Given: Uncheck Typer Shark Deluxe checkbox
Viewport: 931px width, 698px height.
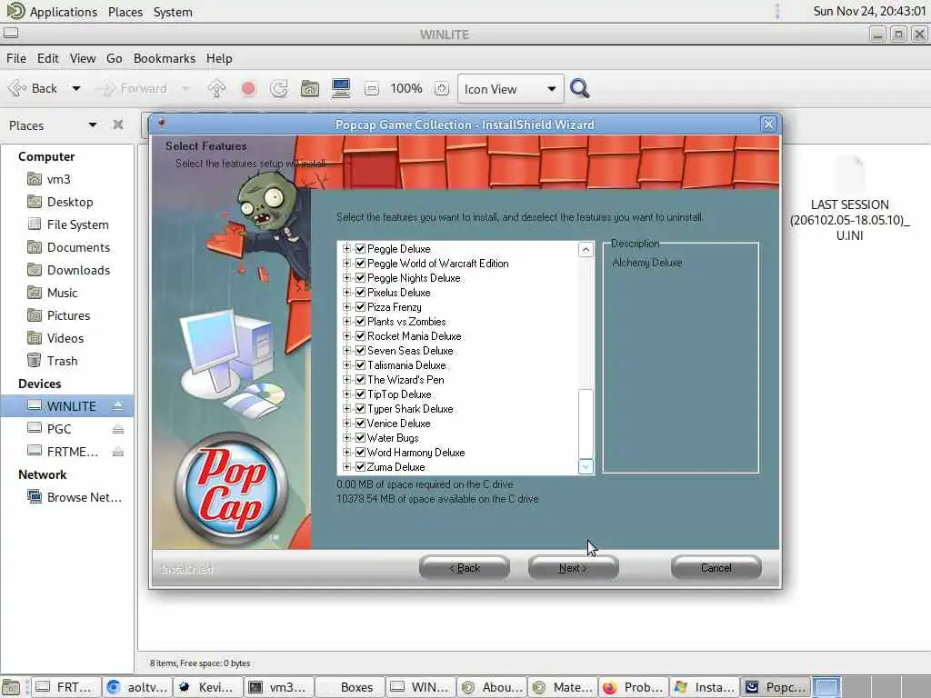Looking at the screenshot, I should 360,408.
